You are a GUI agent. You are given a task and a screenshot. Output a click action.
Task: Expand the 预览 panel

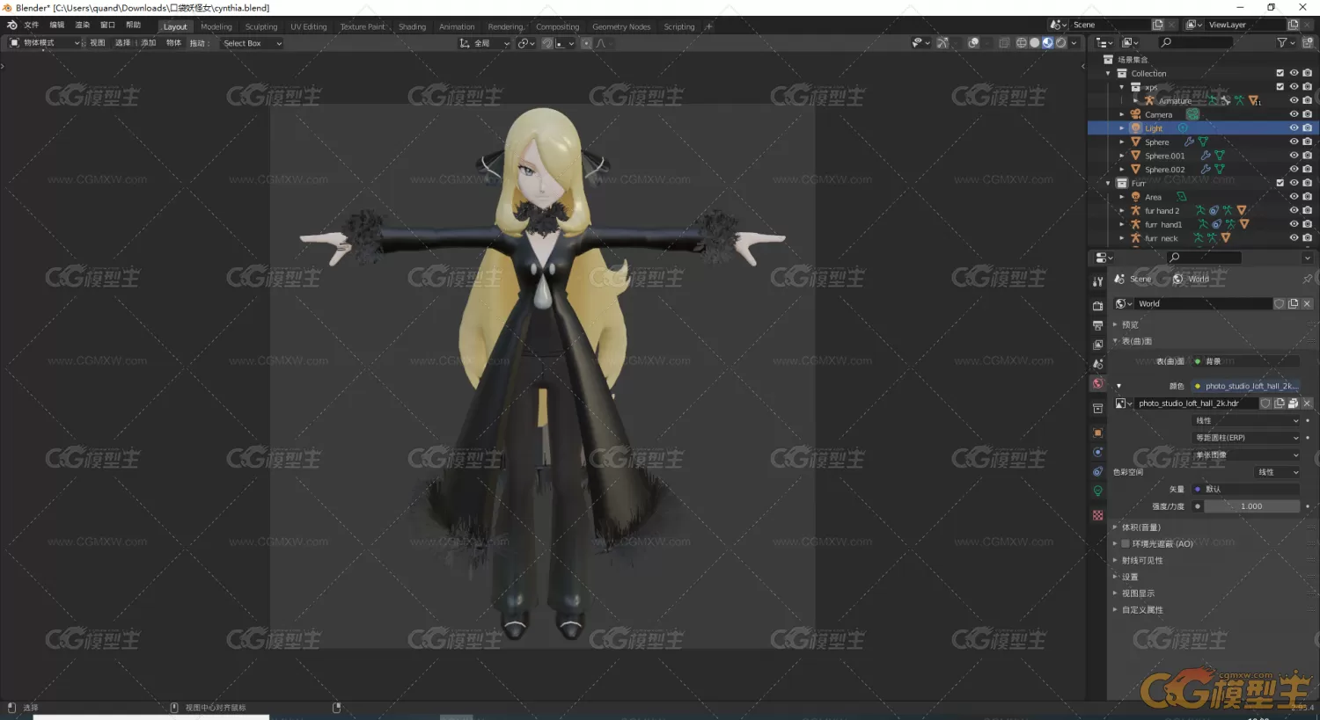[1130, 325]
